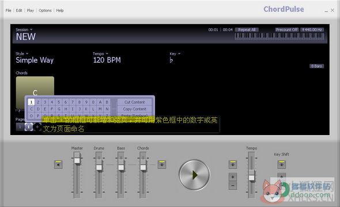340x207 pixels.
Task: Open the File menu
Action: tap(8, 10)
